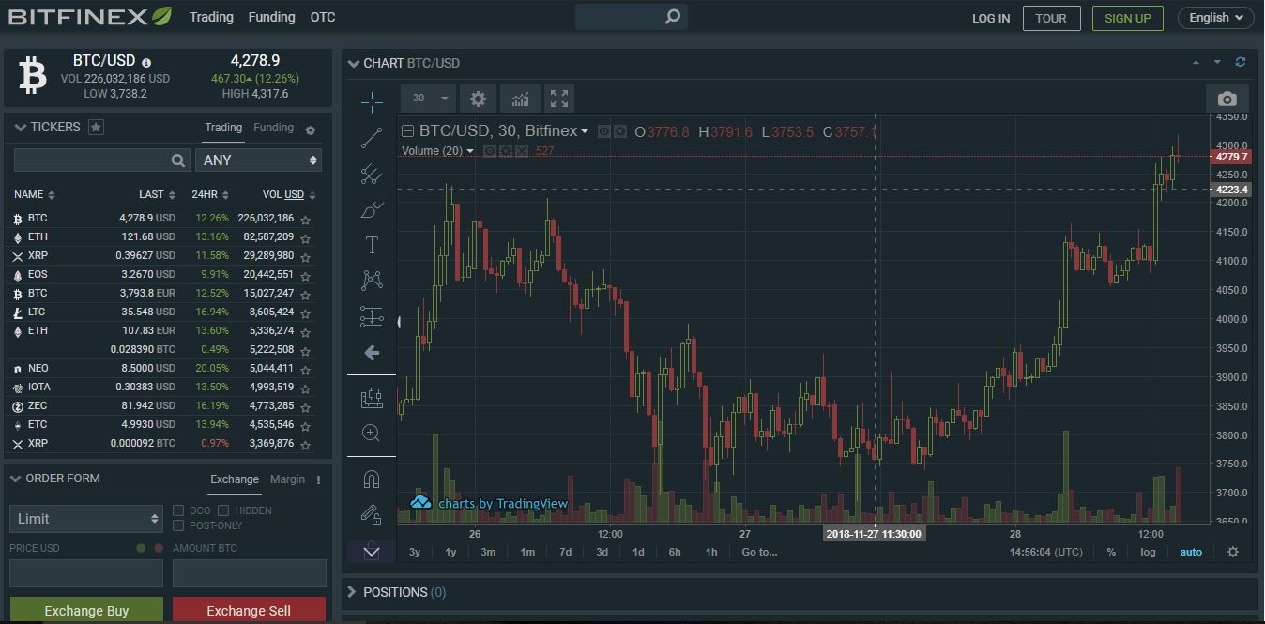The image size is (1265, 624).
Task: Select the chart pattern tool
Action: click(372, 280)
